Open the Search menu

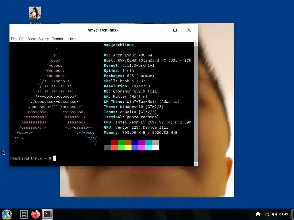coord(44,39)
